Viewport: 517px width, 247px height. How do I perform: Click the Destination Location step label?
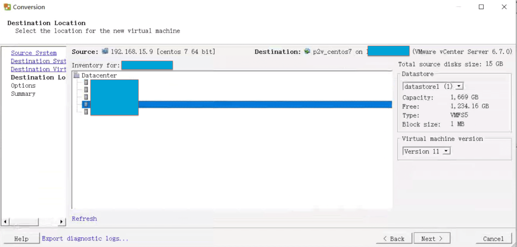pos(38,78)
